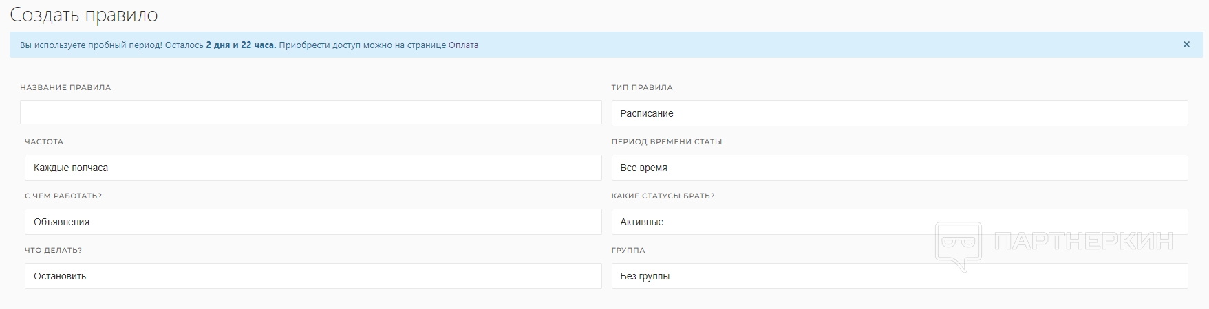Expand the С чем работать dropdown showing Объявления

(312, 222)
